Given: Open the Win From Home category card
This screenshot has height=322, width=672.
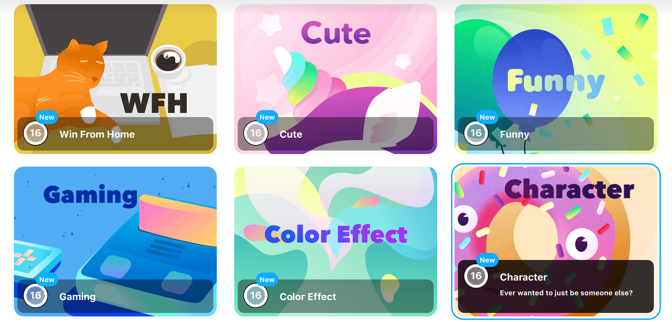Looking at the screenshot, I should [x=115, y=79].
